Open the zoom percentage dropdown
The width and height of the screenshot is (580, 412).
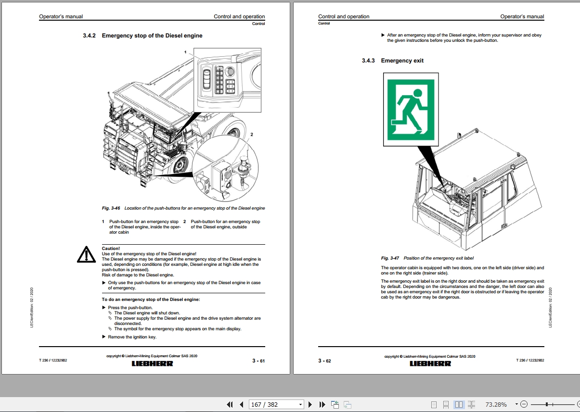tap(516, 404)
